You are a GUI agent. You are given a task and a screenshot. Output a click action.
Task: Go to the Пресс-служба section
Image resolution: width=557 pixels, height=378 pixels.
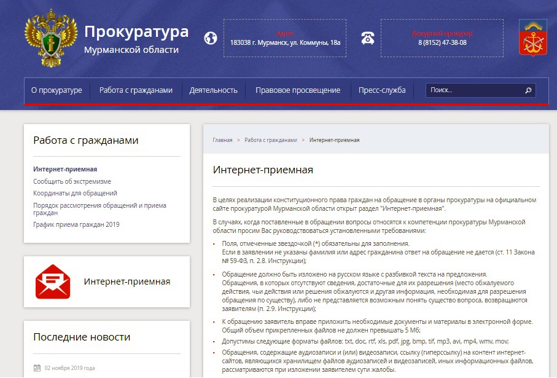(x=382, y=90)
